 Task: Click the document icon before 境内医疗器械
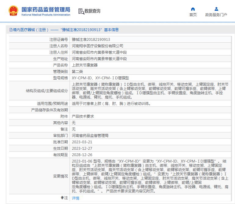click(x=11, y=30)
